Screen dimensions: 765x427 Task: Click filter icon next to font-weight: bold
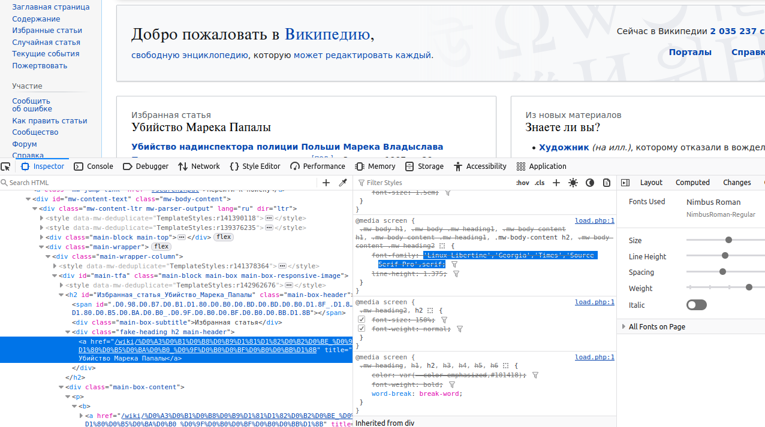pos(452,384)
